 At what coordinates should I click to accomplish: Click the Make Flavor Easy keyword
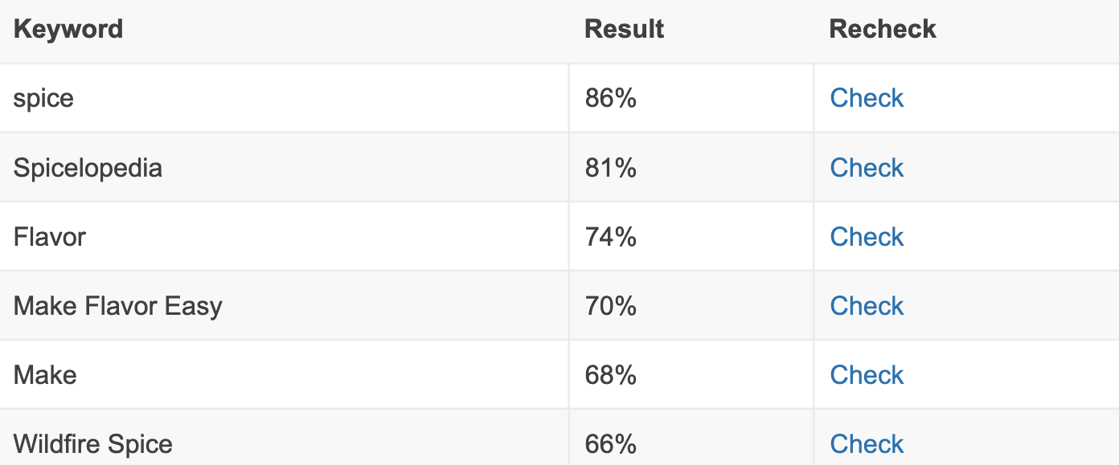point(118,306)
